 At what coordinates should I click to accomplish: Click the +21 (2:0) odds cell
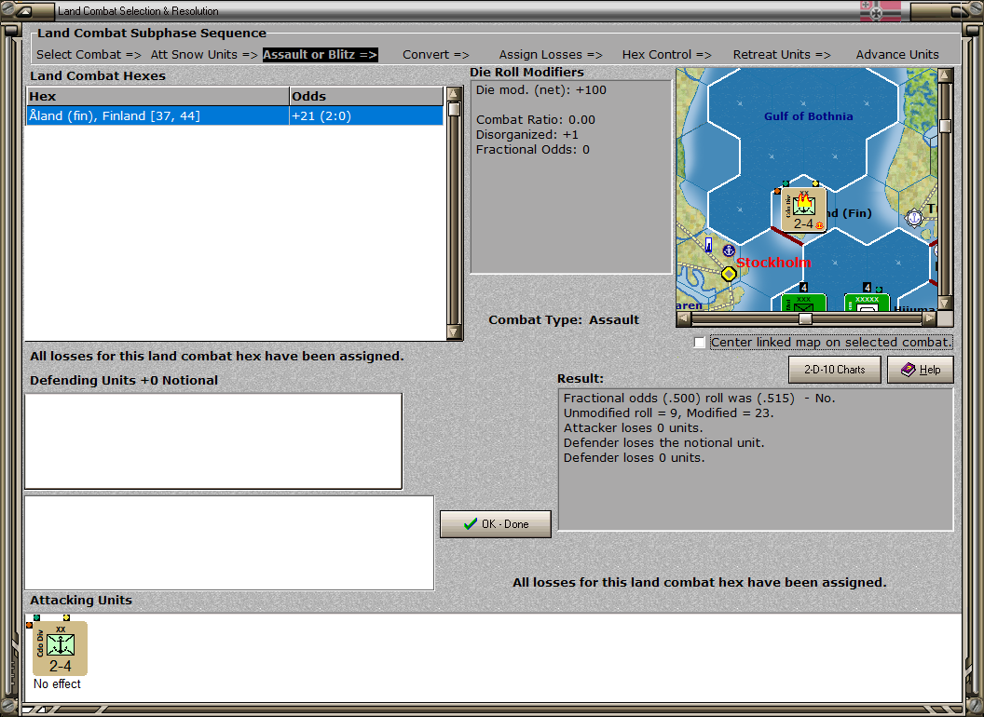[x=366, y=115]
